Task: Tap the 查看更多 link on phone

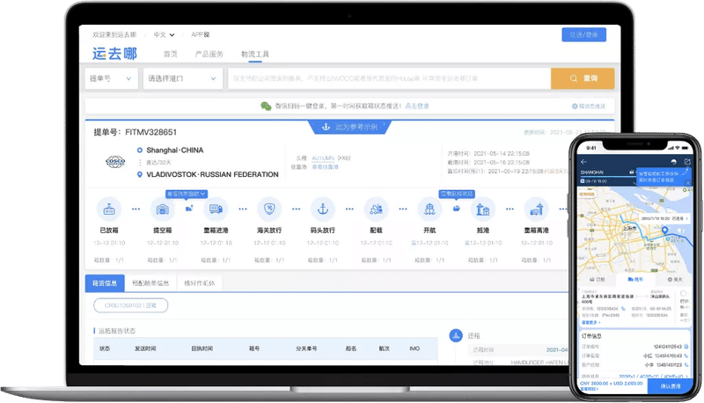Action: (x=590, y=322)
